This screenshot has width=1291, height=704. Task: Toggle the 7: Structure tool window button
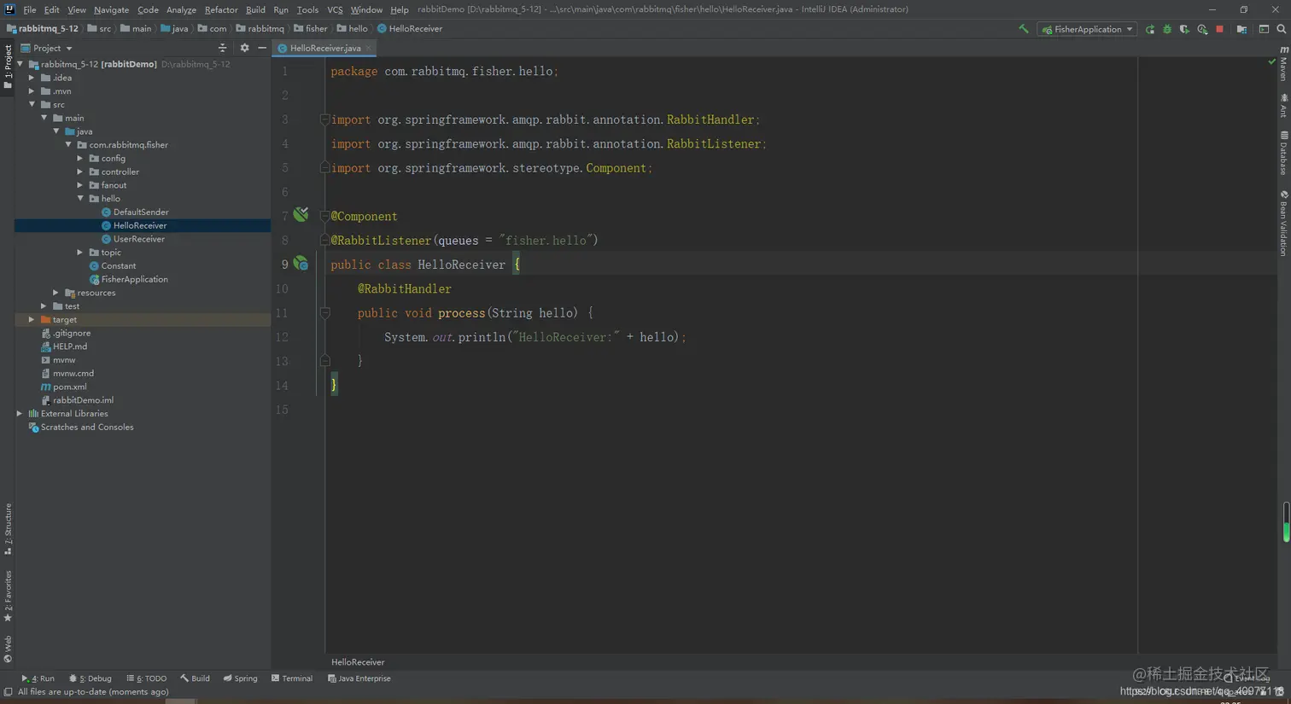(x=8, y=529)
